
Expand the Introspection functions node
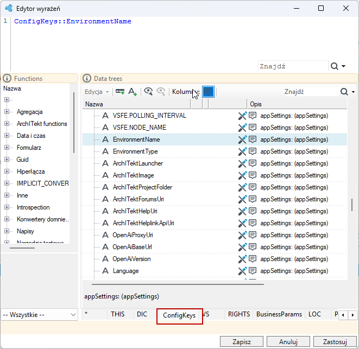pyautogui.click(x=7, y=207)
